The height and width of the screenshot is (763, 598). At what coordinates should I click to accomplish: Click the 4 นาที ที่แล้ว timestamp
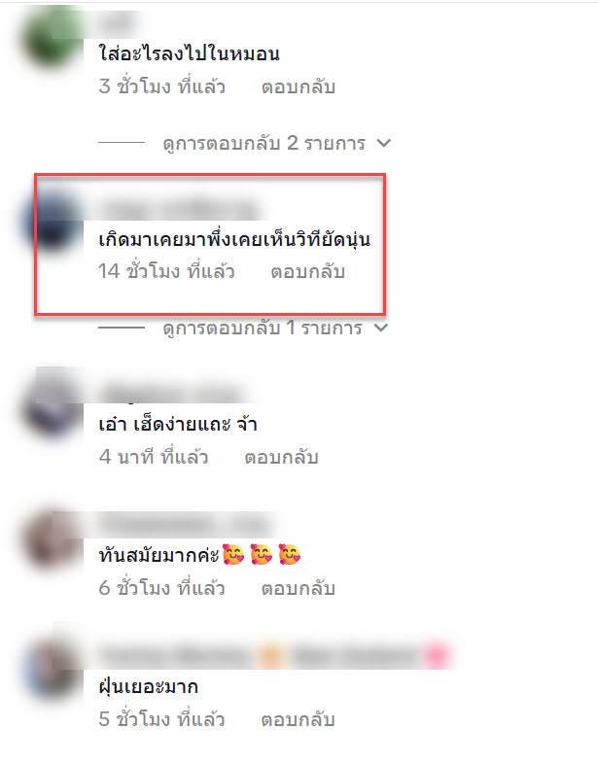coord(154,457)
